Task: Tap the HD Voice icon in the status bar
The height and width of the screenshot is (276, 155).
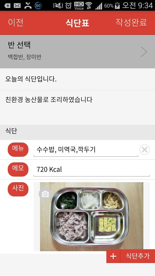Action: 79,6
